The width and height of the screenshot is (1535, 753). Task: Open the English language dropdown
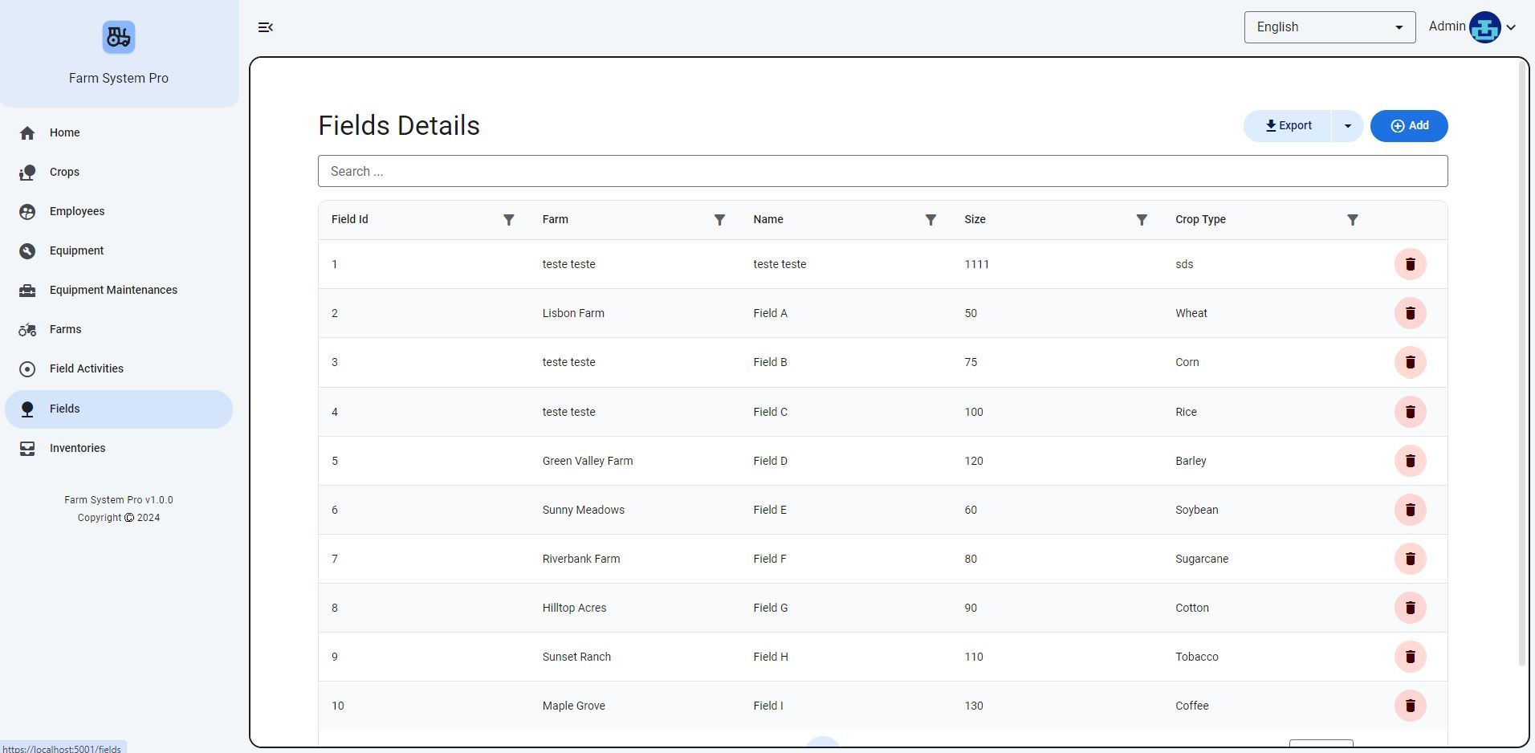[1329, 27]
